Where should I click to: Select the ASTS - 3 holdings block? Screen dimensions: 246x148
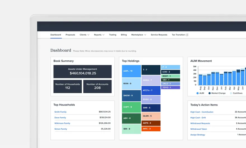click(x=151, y=123)
